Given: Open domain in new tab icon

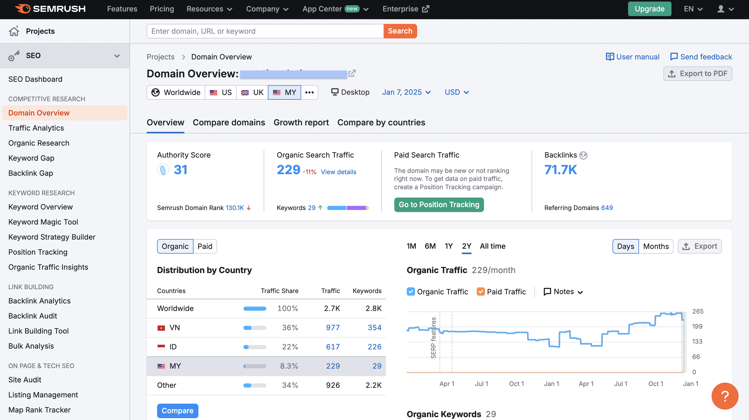Looking at the screenshot, I should click(352, 73).
